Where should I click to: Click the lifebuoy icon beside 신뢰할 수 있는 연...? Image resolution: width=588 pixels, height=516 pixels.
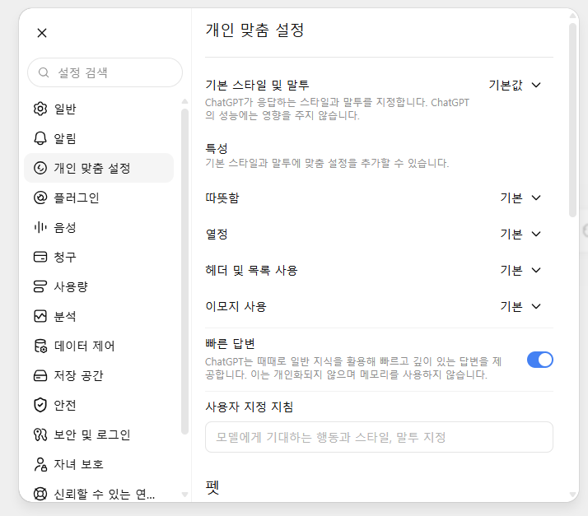point(40,494)
